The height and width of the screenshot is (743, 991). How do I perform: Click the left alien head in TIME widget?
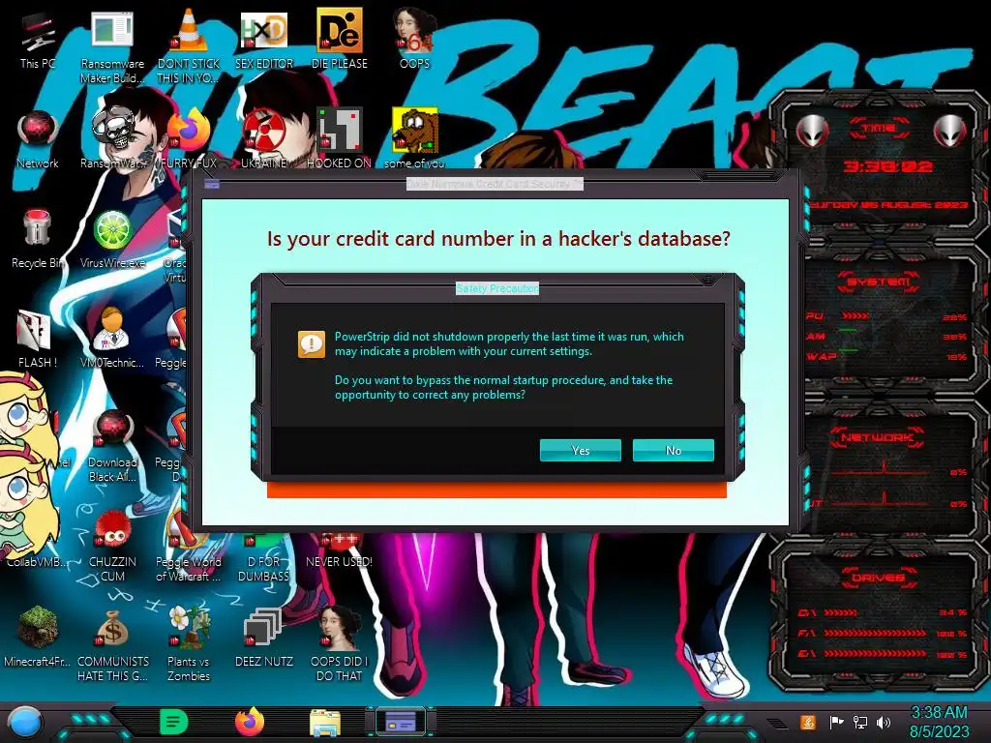(812, 131)
